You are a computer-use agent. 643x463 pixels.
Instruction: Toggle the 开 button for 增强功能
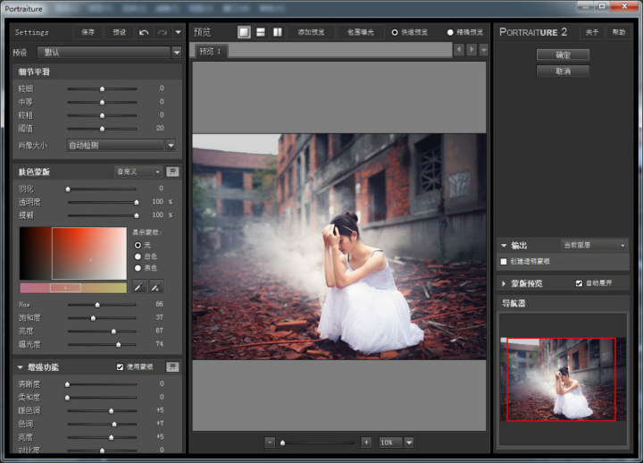coord(172,366)
